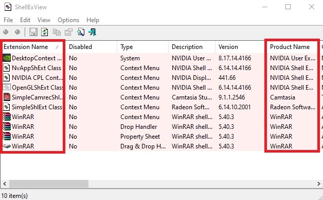Click the Radeon Soft... description cell
323x200 pixels.
[190, 107]
